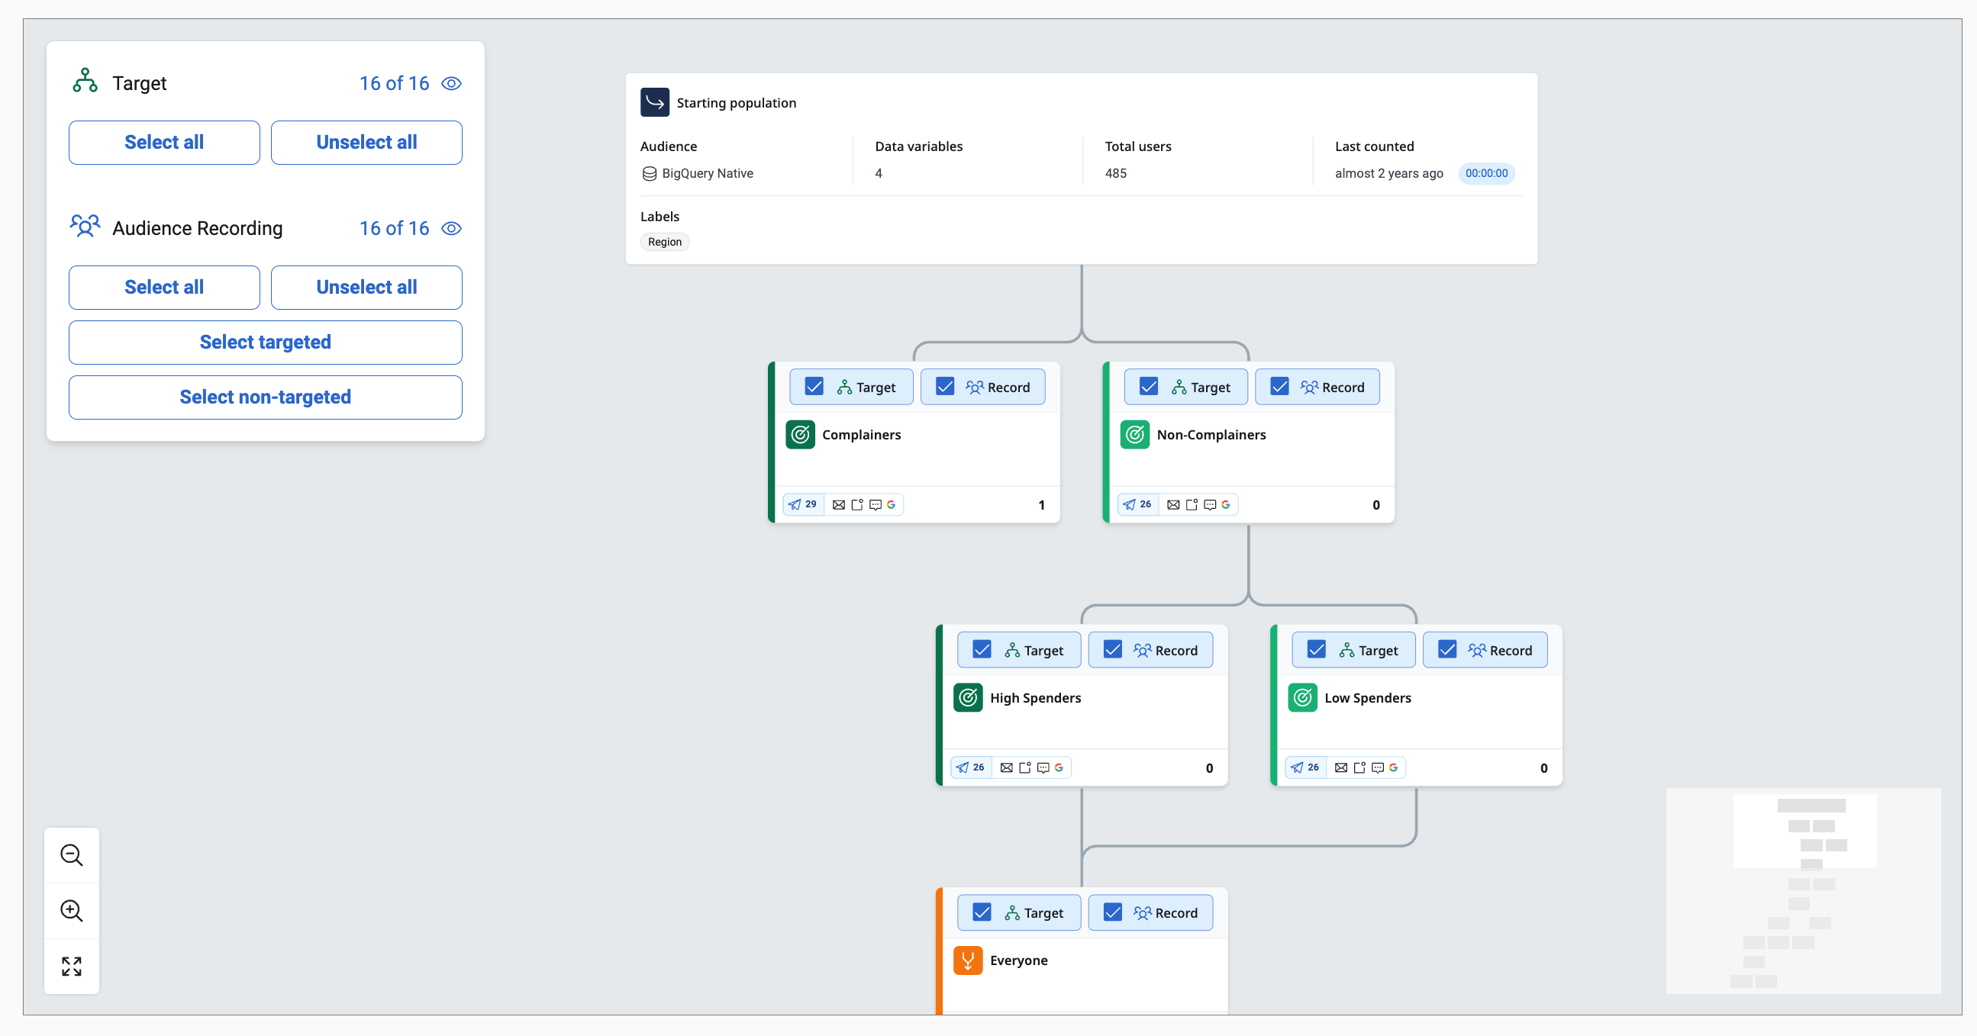Click the paper-plane 29 count in Complainers
The width and height of the screenshot is (1977, 1036).
[803, 504]
